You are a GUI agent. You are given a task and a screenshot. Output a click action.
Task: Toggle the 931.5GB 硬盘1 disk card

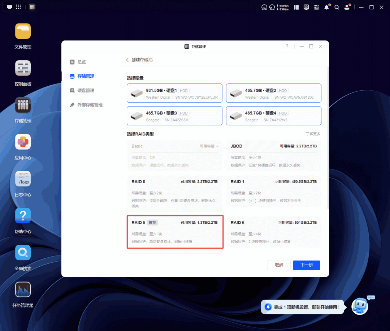pyautogui.click(x=175, y=93)
